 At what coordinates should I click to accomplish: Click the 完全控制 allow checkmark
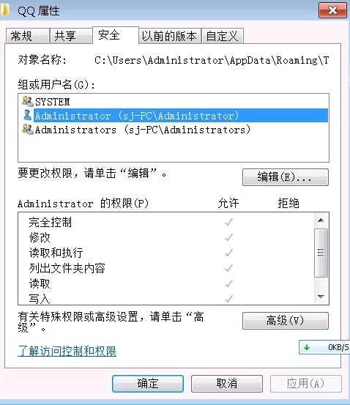coord(229,222)
